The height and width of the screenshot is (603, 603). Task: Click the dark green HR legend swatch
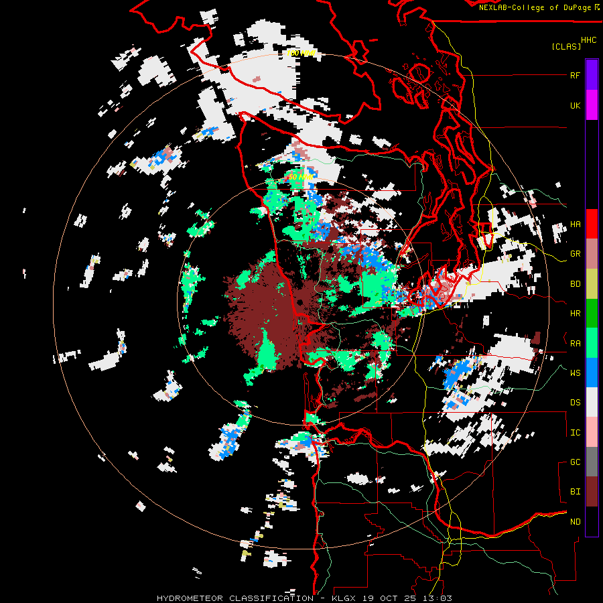point(592,313)
